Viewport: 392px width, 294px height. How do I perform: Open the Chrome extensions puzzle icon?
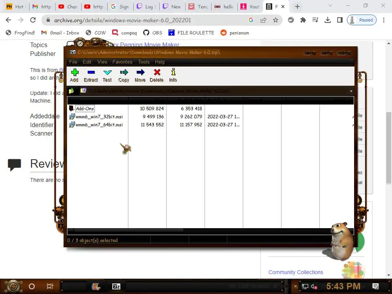coord(303,20)
